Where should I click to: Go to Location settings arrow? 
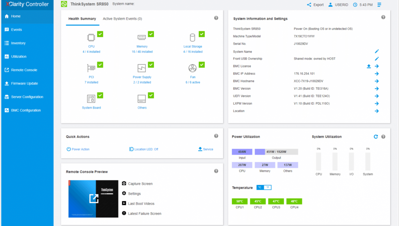pos(376,111)
